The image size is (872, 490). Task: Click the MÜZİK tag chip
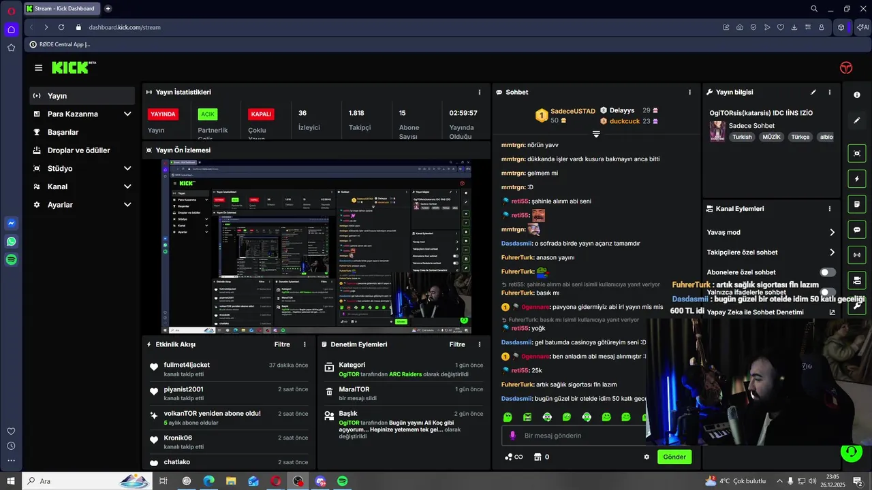771,137
